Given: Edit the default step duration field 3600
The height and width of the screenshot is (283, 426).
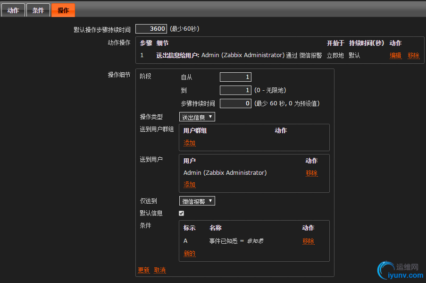Looking at the screenshot, I should coord(151,29).
